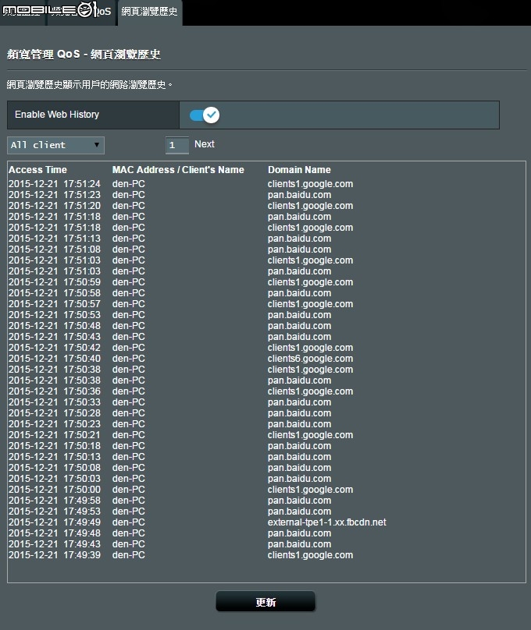
Task: Click access time 17:50:43 entry
Action: [55, 337]
